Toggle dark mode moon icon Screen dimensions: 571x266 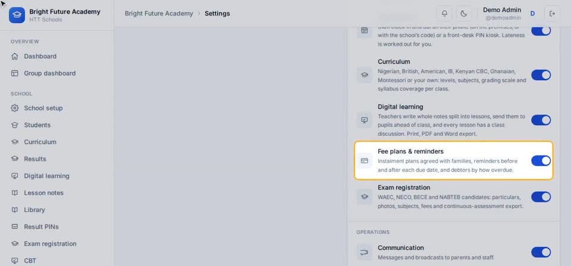point(463,14)
